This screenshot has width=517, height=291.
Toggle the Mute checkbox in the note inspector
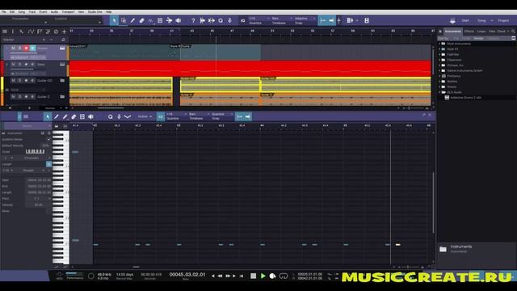(x=48, y=211)
